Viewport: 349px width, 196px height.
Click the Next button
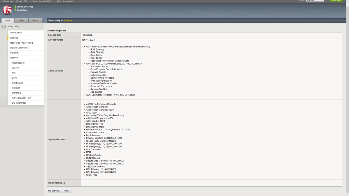point(67,190)
